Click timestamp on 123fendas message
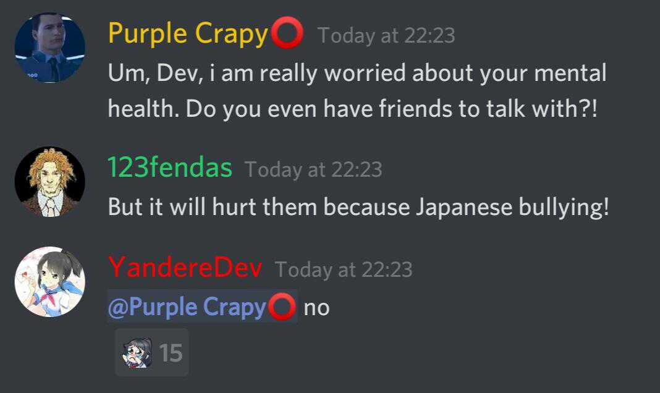This screenshot has width=660, height=393. pyautogui.click(x=313, y=169)
